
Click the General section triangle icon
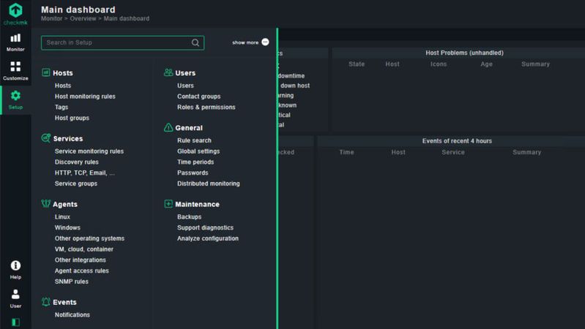tap(168, 127)
